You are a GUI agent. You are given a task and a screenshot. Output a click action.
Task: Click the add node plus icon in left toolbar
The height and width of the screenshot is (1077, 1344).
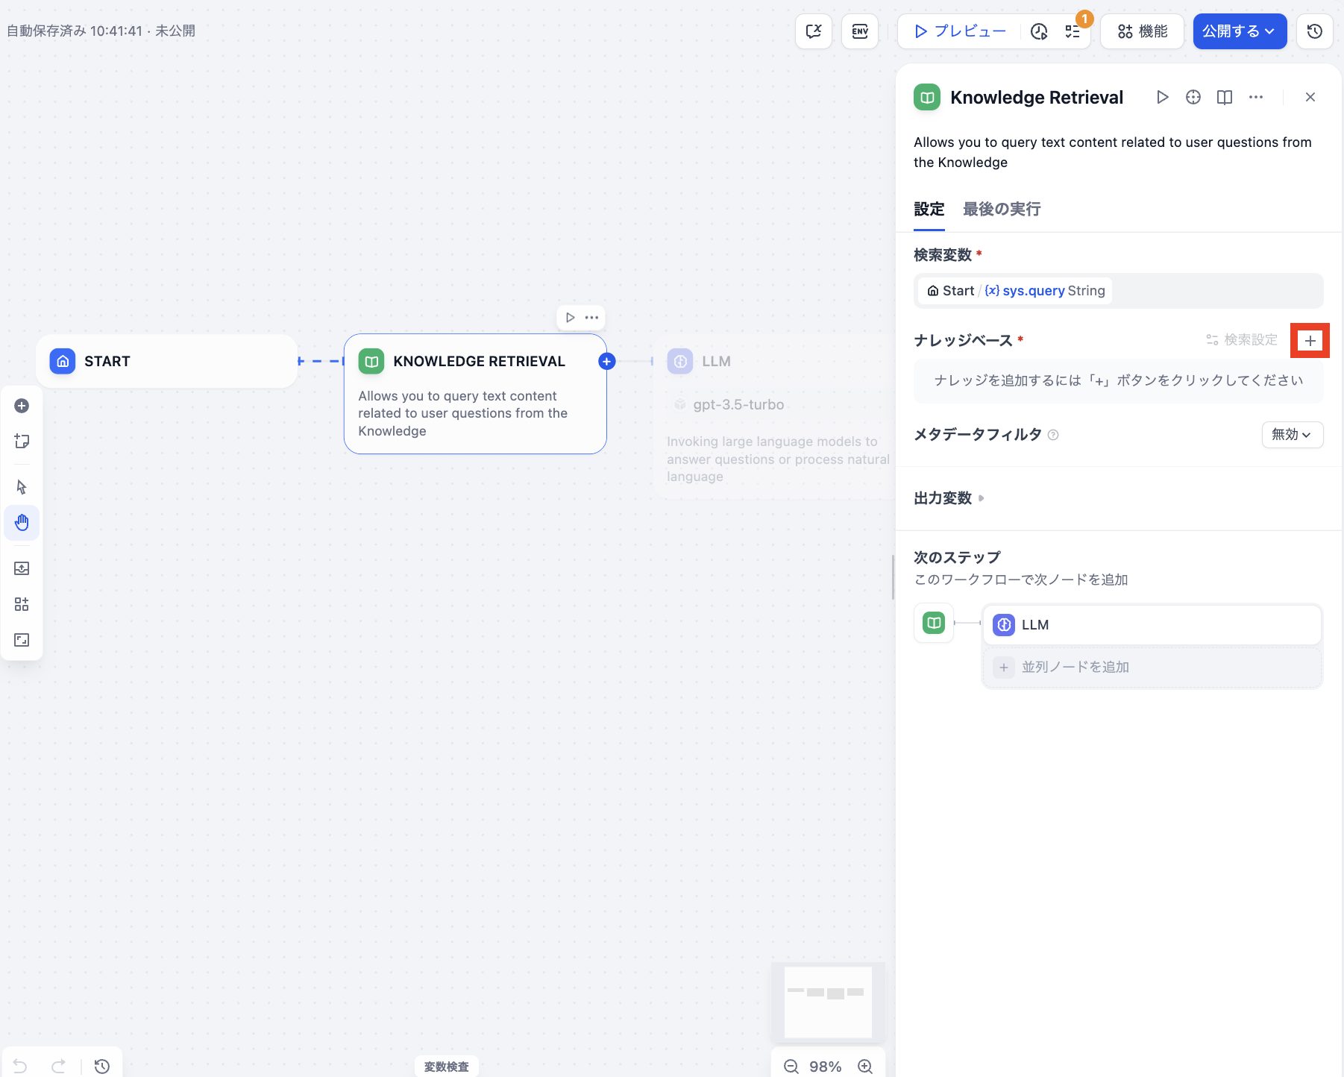[22, 406]
